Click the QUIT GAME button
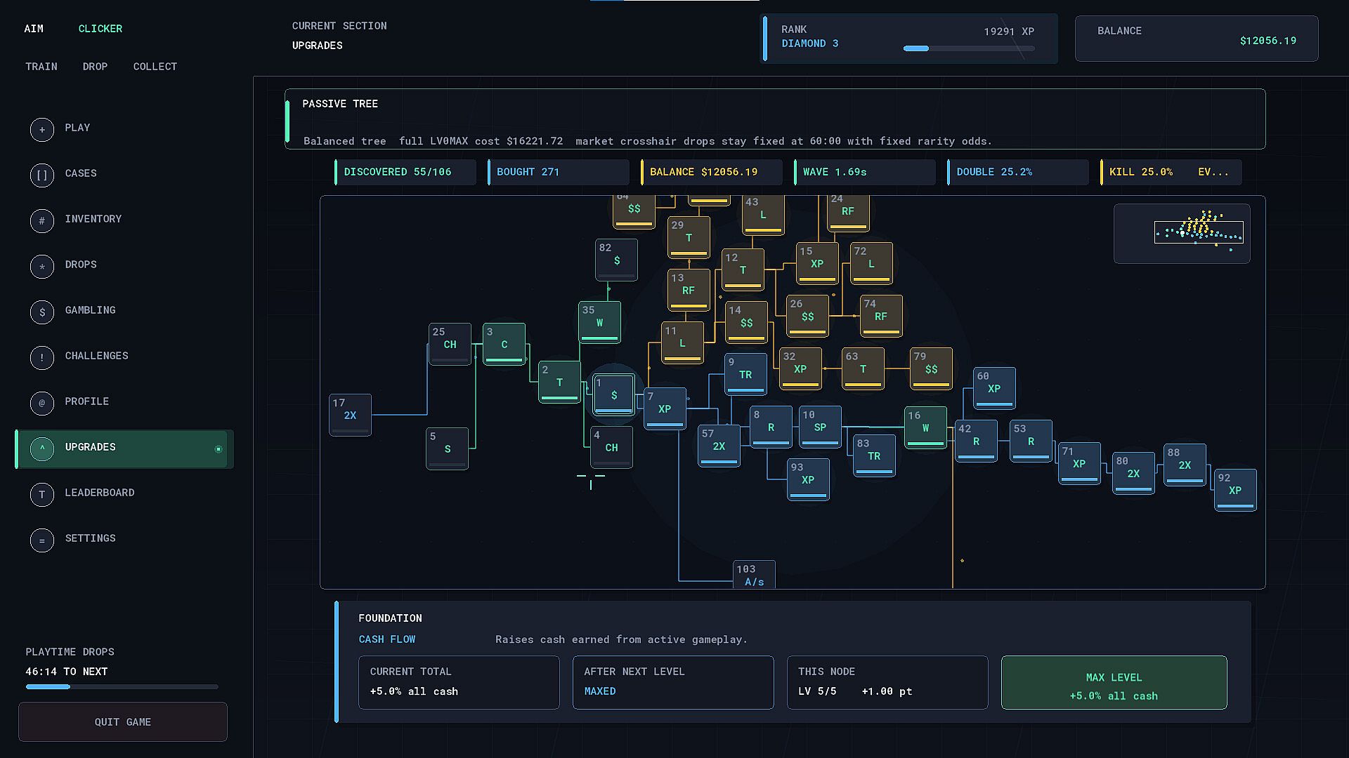Screen dimensions: 1349x758 click(123, 722)
